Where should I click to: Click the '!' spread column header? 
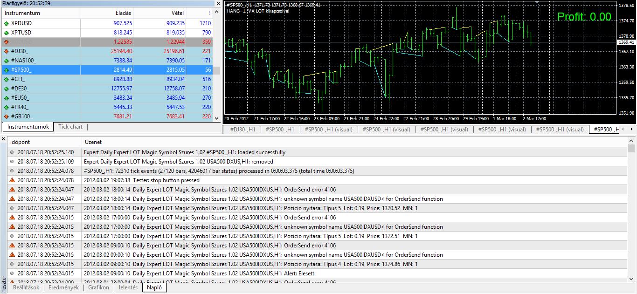200,13
